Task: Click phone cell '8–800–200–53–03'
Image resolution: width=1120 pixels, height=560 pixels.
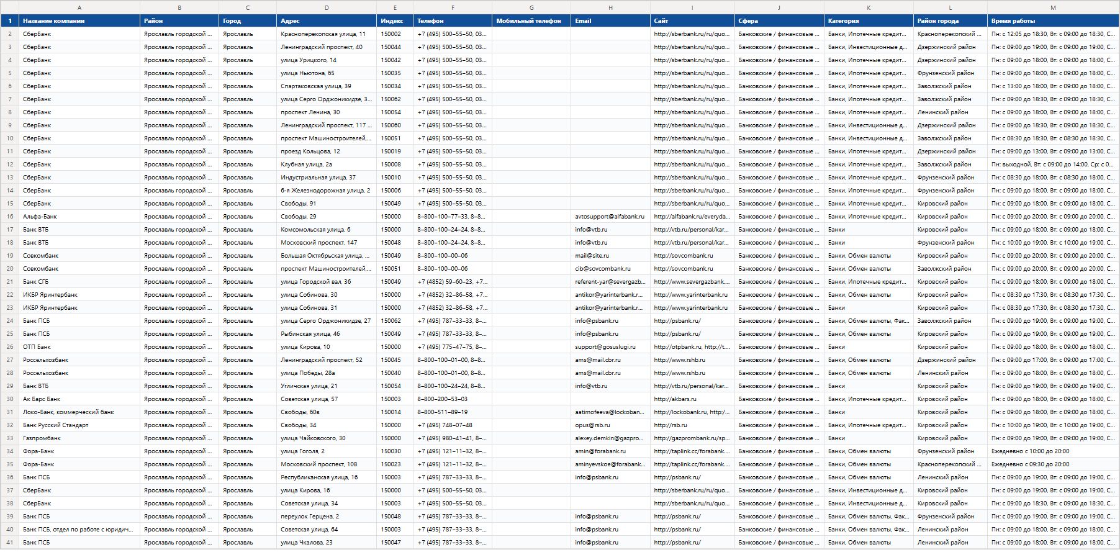Action: click(453, 399)
